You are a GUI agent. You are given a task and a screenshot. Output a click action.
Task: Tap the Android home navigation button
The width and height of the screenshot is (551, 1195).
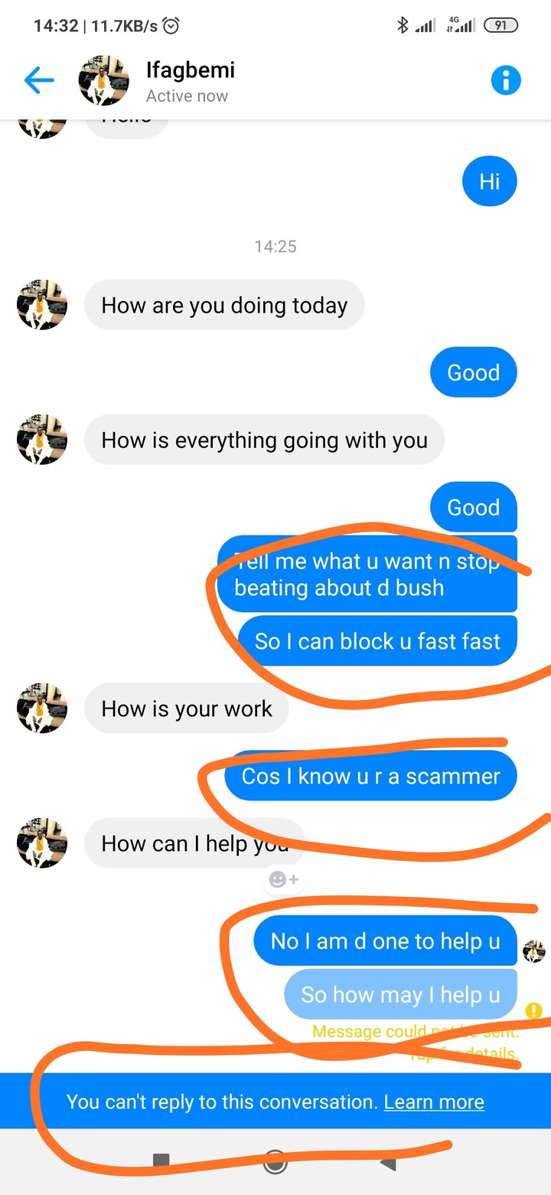(275, 1163)
